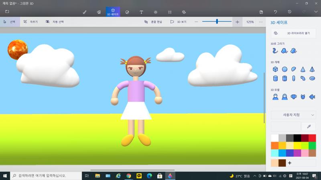Click the sun sphere on canvas
Image resolution: width=321 pixels, height=180 pixels.
coord(18,50)
